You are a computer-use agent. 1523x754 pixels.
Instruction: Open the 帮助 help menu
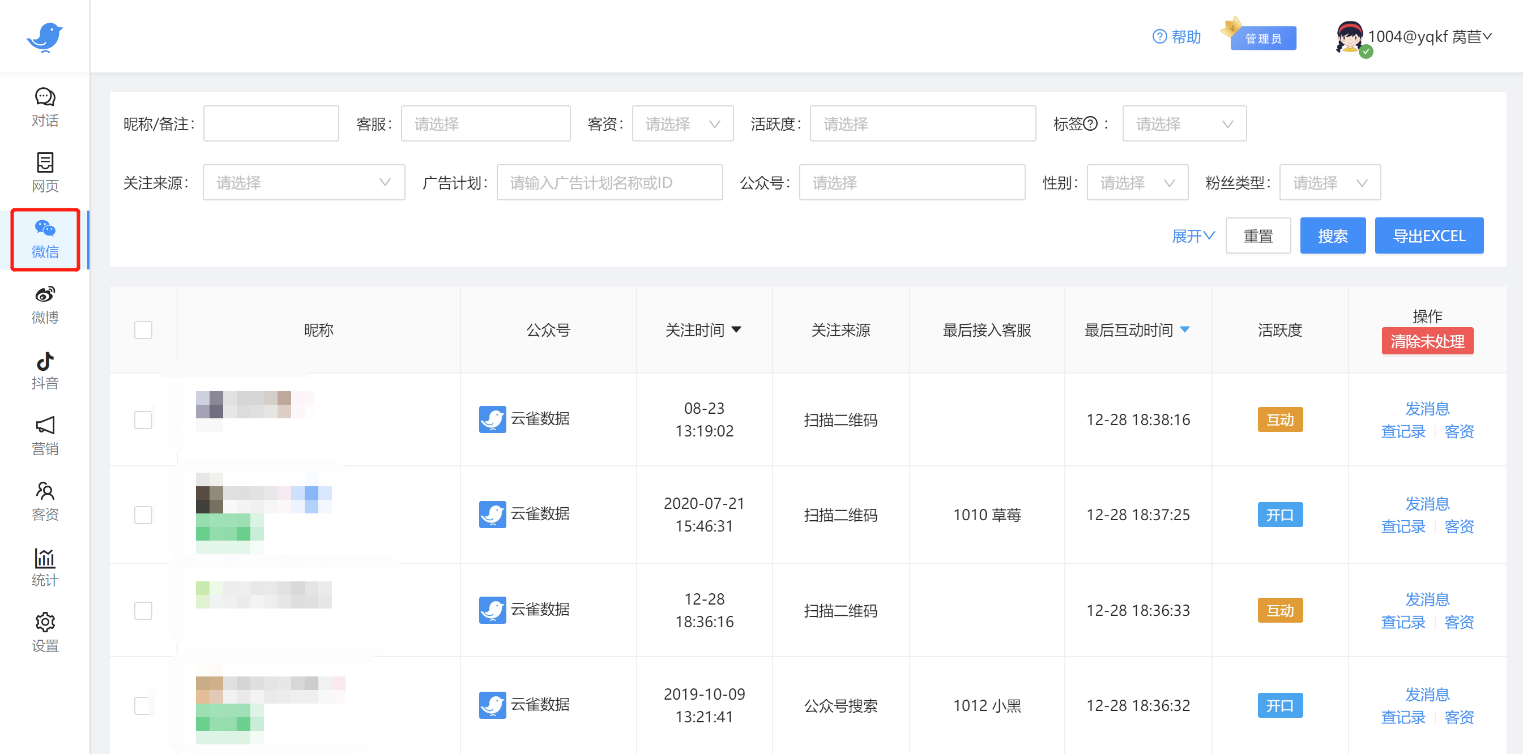click(x=1176, y=37)
